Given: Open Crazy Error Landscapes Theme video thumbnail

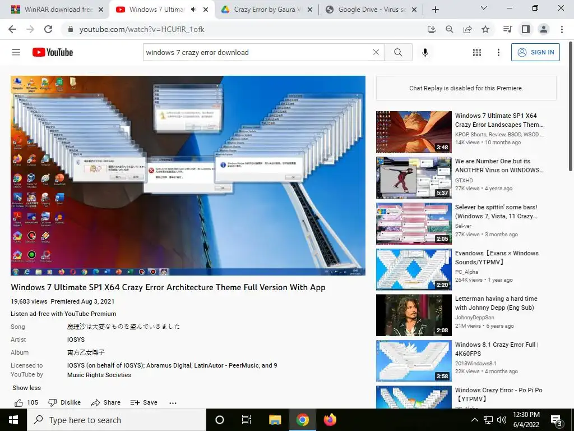Looking at the screenshot, I should (414, 132).
